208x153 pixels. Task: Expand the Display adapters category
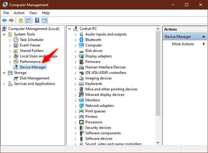pos(75,56)
